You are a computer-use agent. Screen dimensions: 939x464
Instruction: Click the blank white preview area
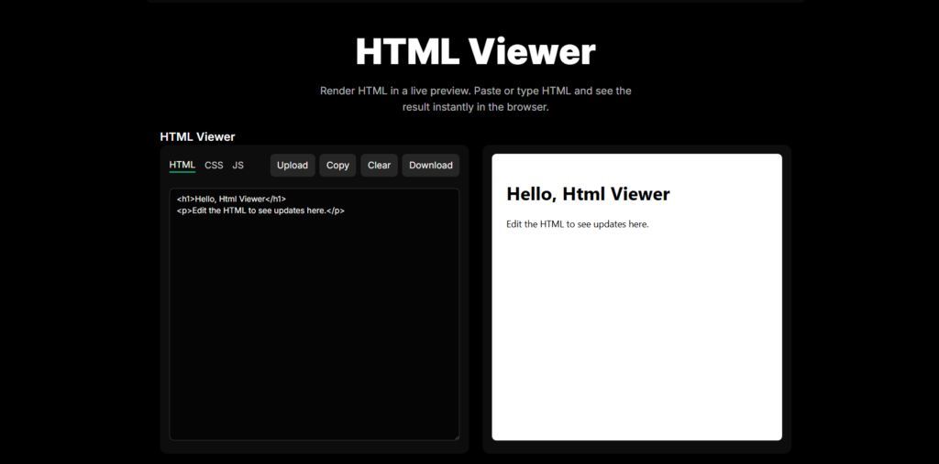click(x=636, y=335)
